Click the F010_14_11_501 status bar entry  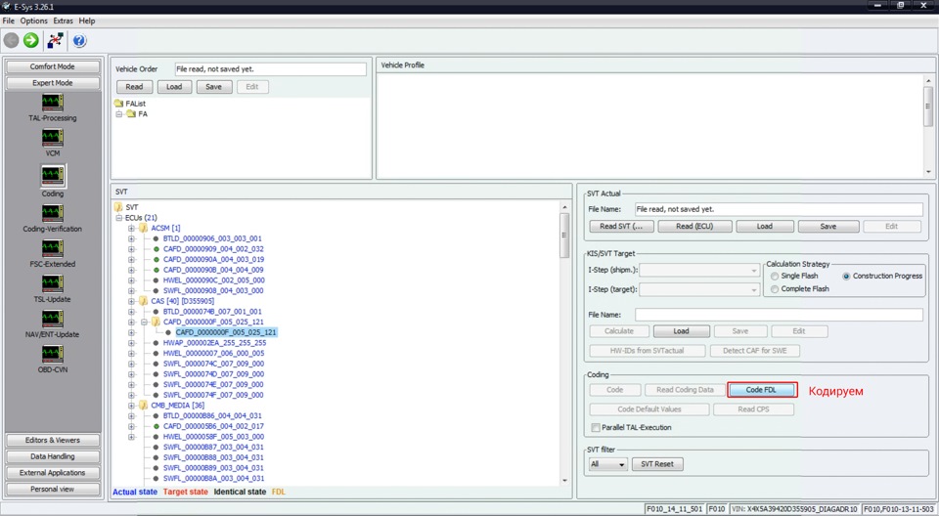[674, 509]
